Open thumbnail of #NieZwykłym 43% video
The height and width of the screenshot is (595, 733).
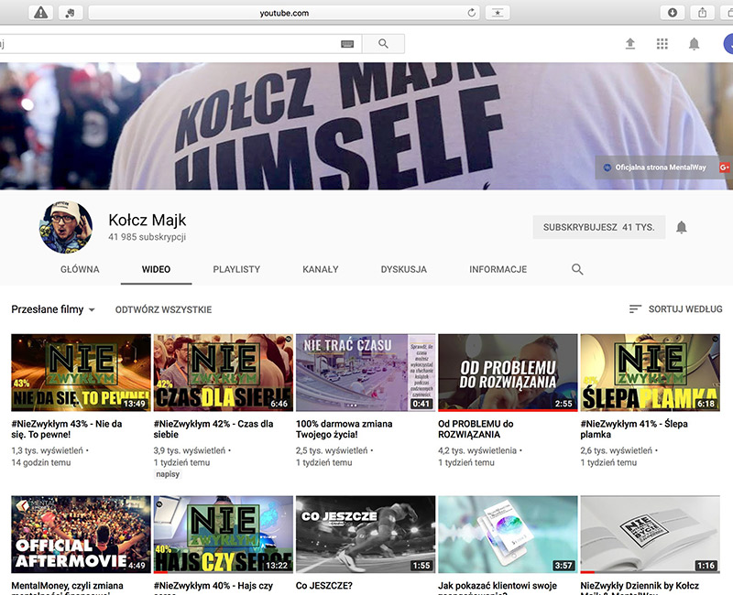click(x=81, y=373)
